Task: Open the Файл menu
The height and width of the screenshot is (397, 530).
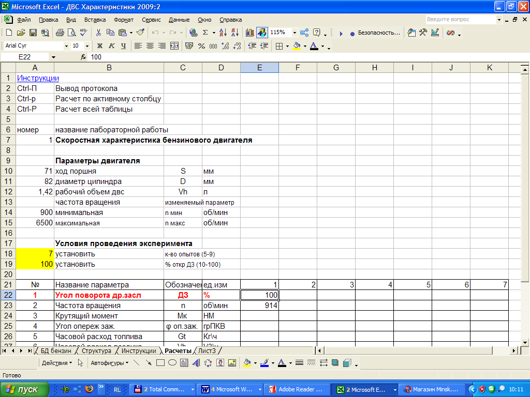Action: coord(24,20)
